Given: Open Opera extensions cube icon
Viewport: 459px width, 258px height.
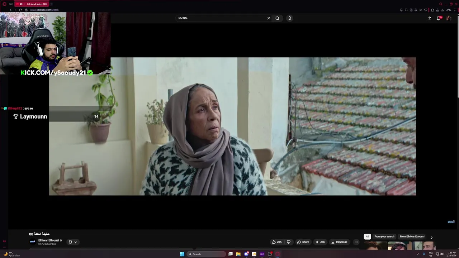Looking at the screenshot, I should [x=432, y=10].
